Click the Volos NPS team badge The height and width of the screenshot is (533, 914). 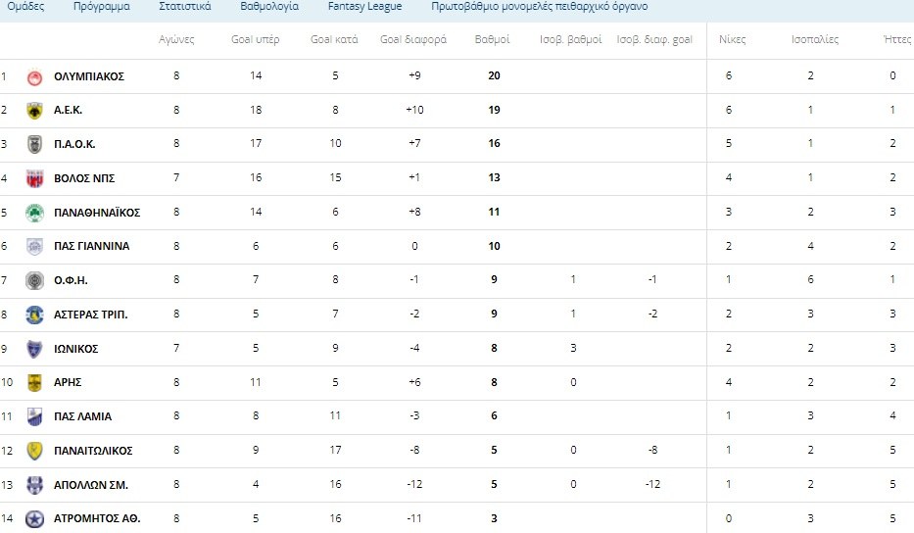click(x=35, y=178)
